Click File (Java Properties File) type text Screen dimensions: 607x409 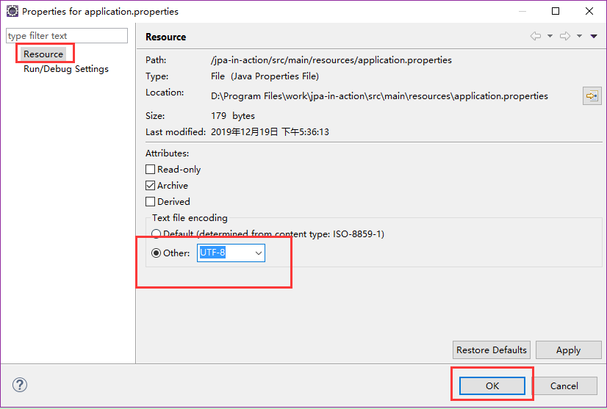pyautogui.click(x=265, y=76)
